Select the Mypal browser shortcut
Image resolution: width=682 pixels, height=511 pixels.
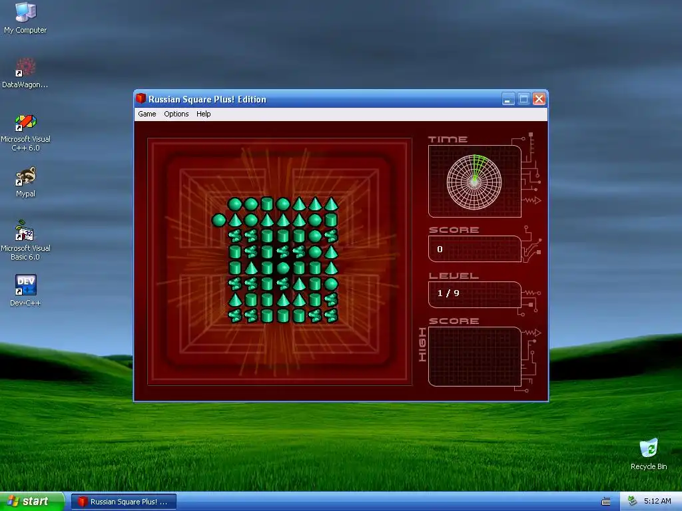click(25, 182)
